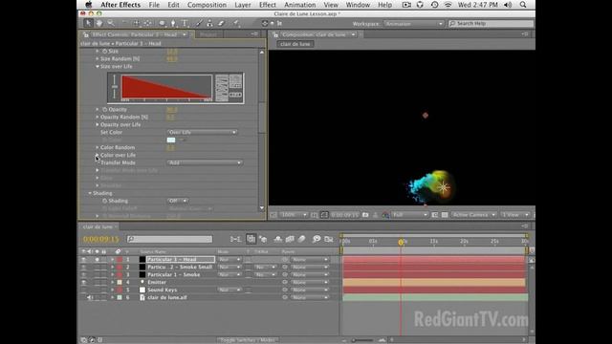
Task: Toggle the Opacity stopwatch
Action: click(104, 110)
